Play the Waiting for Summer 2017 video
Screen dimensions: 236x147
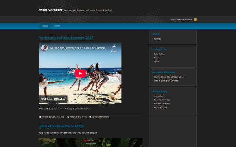[x=80, y=73]
